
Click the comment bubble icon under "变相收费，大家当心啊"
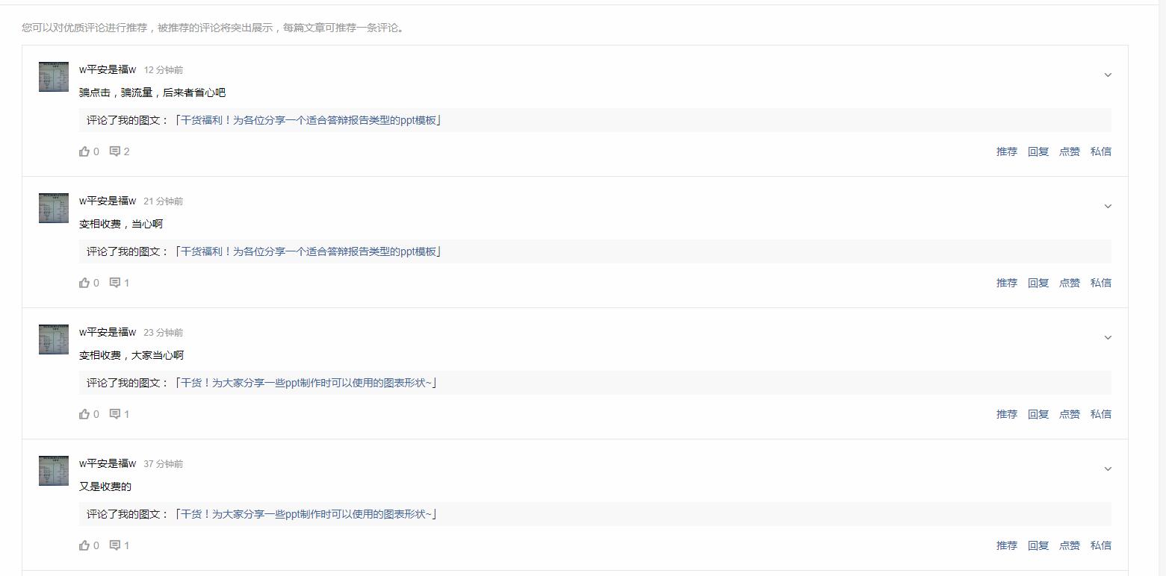tap(117, 413)
